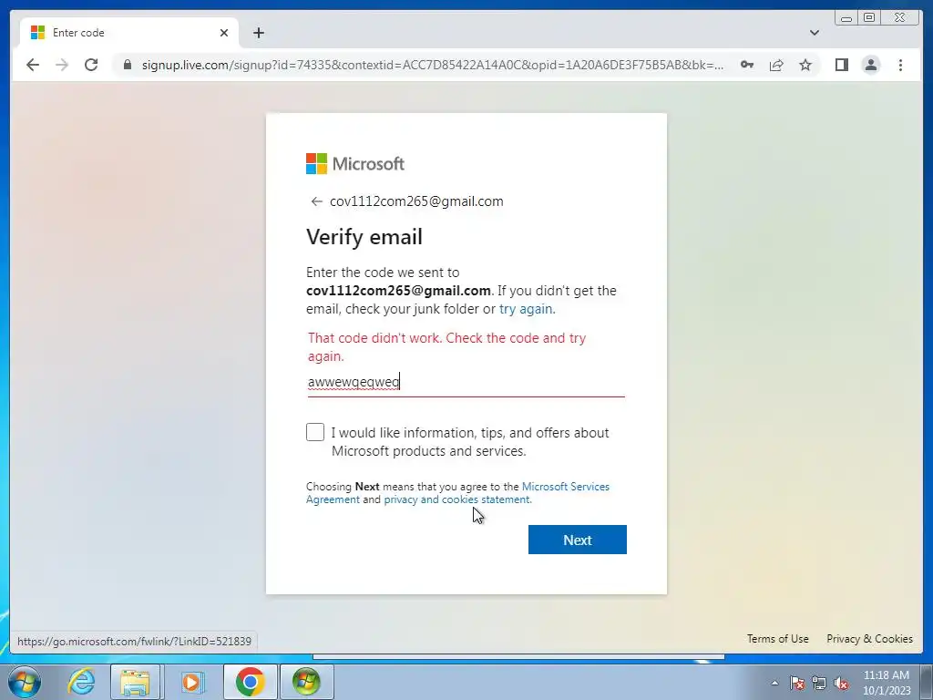Open the Terms of Use link
This screenshot has width=933, height=700.
778,639
